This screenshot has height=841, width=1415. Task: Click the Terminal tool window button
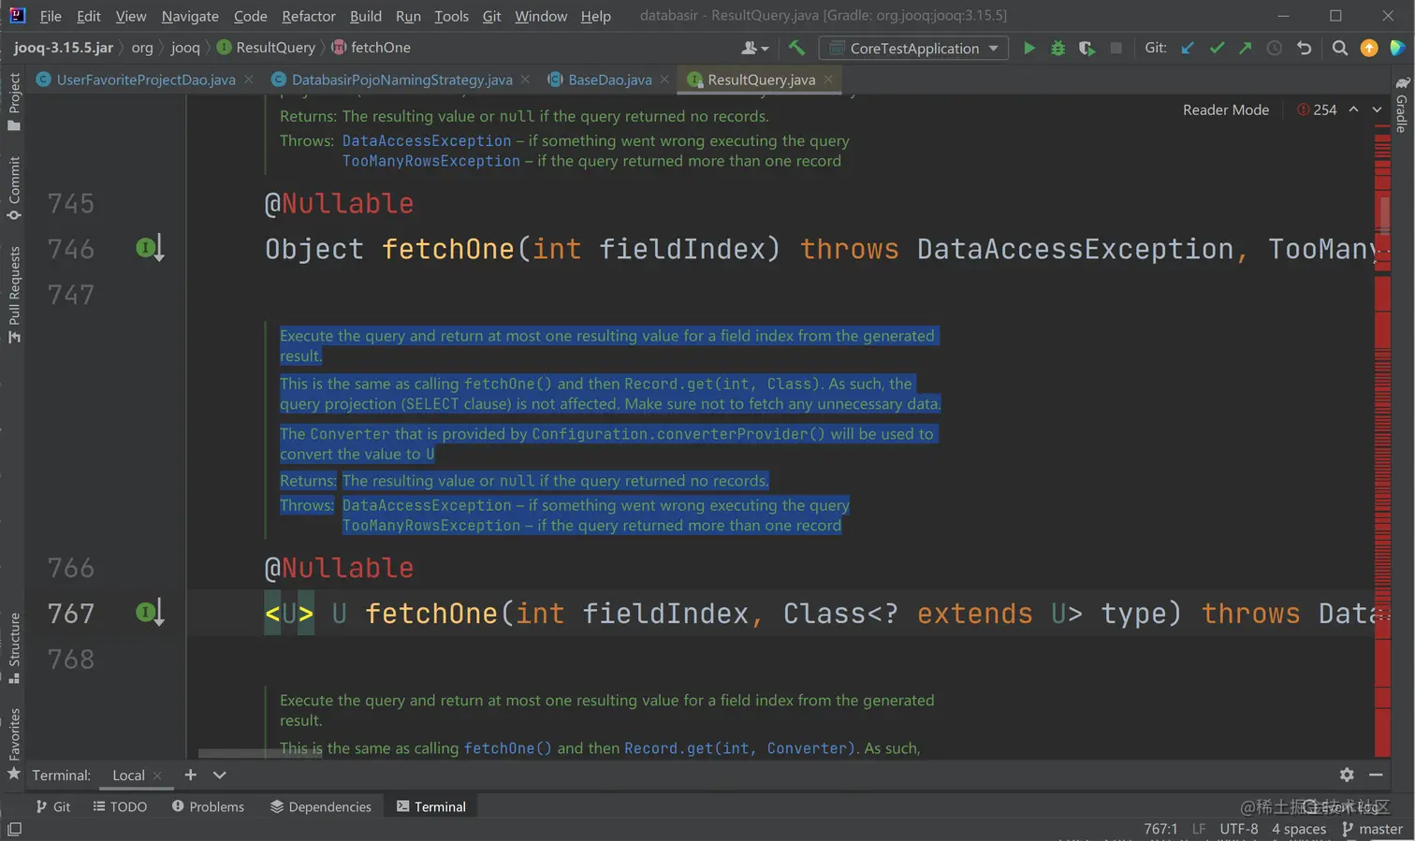point(430,806)
